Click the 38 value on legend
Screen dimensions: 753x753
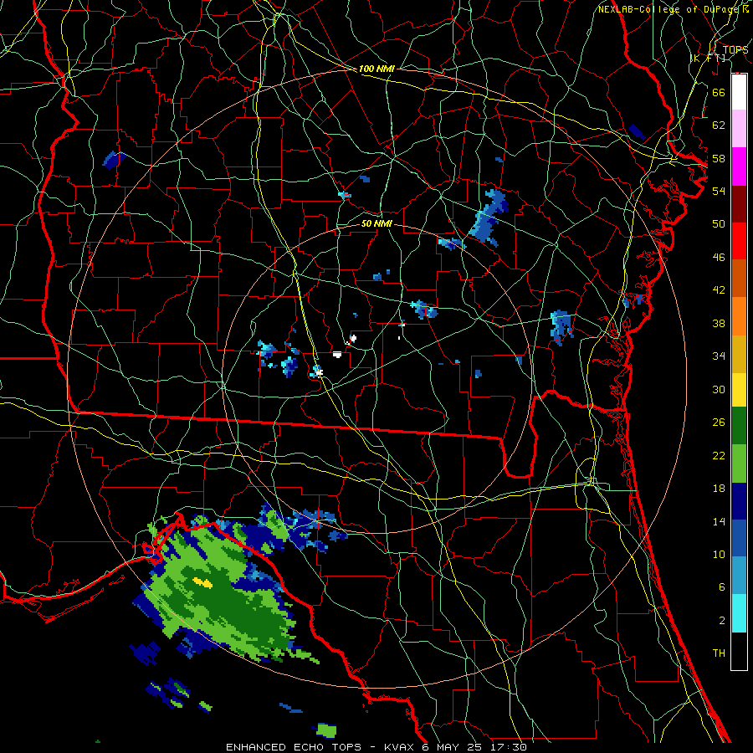pyautogui.click(x=719, y=323)
